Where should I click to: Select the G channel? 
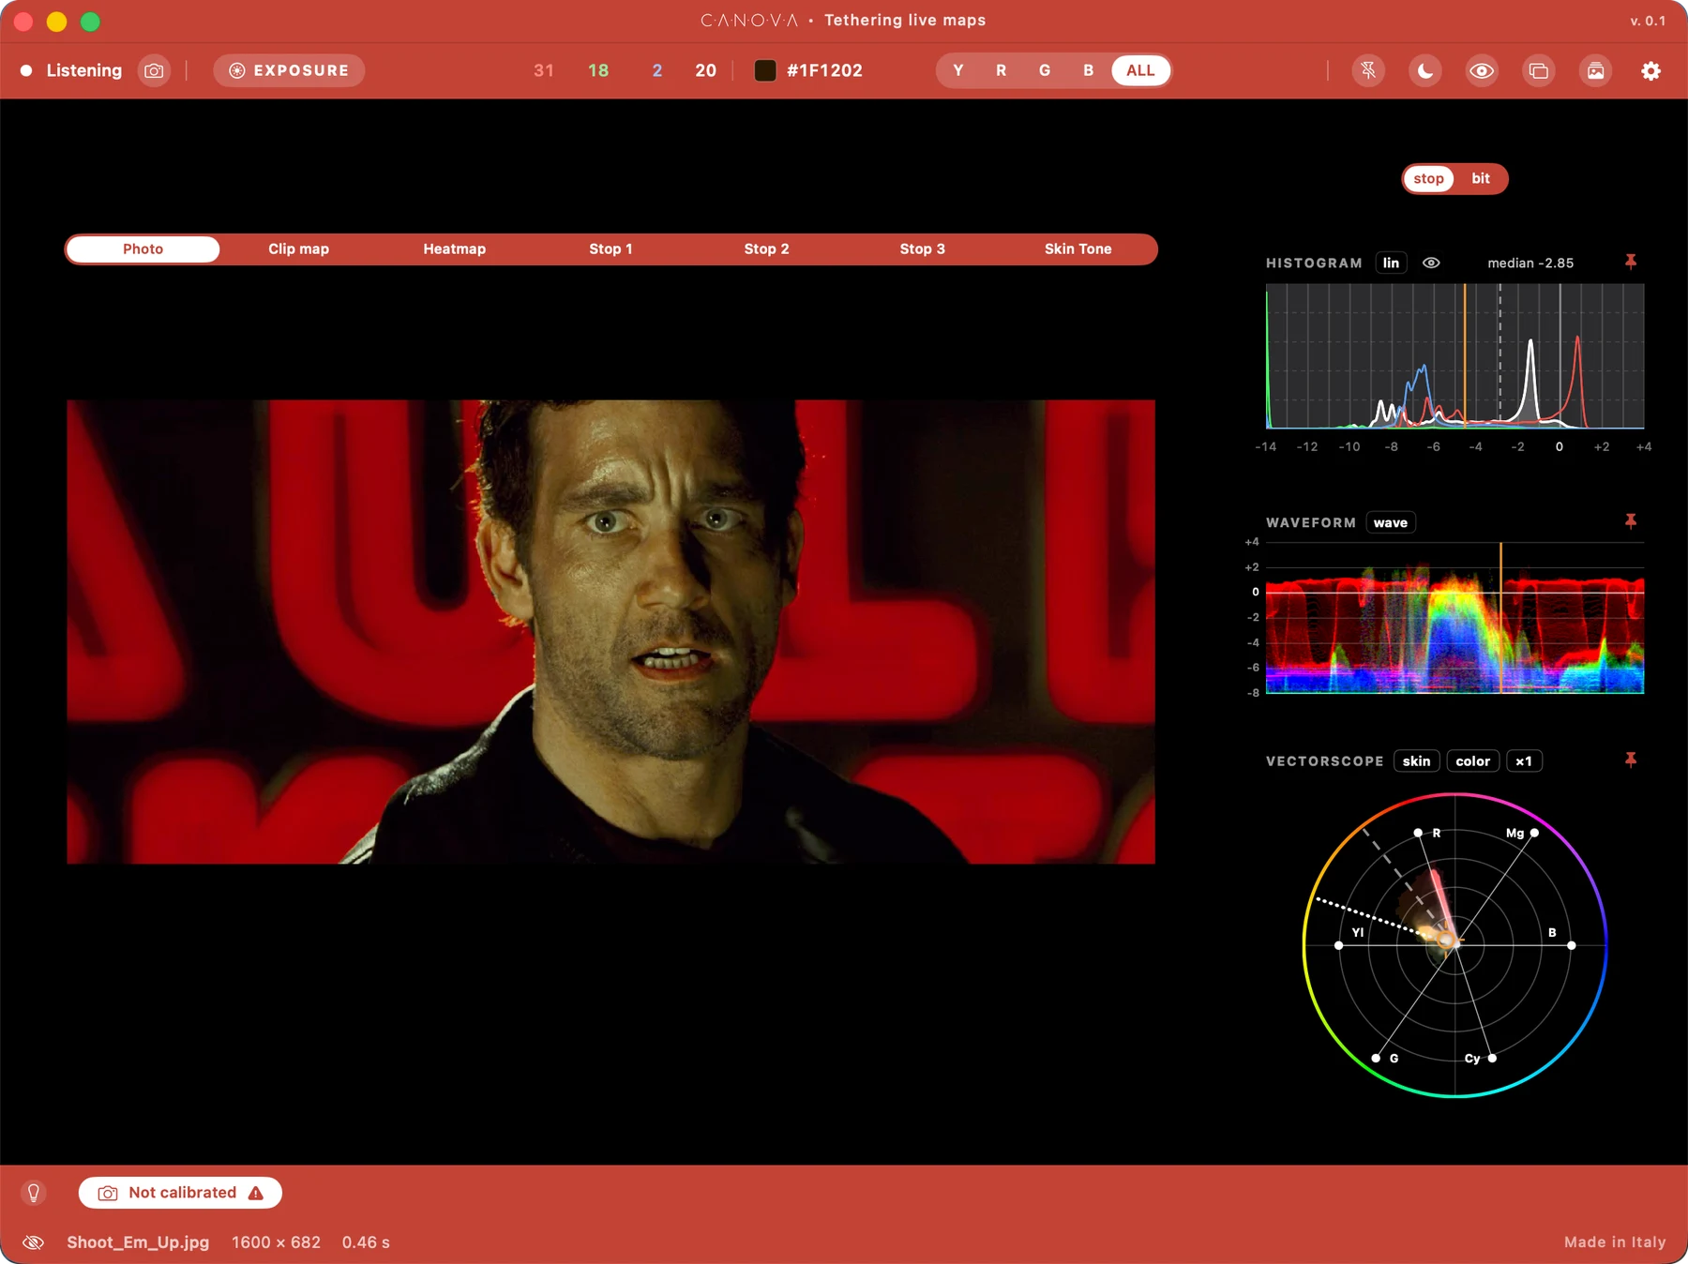pos(1045,70)
